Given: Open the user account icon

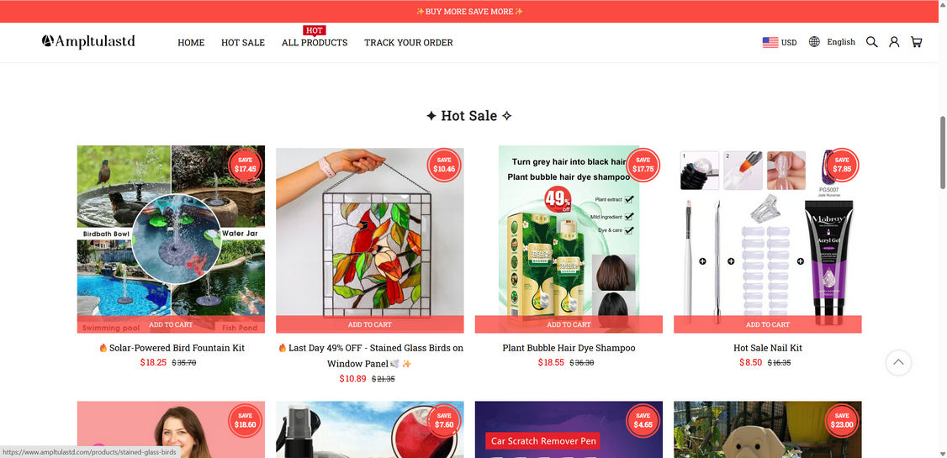Looking at the screenshot, I should (x=894, y=42).
